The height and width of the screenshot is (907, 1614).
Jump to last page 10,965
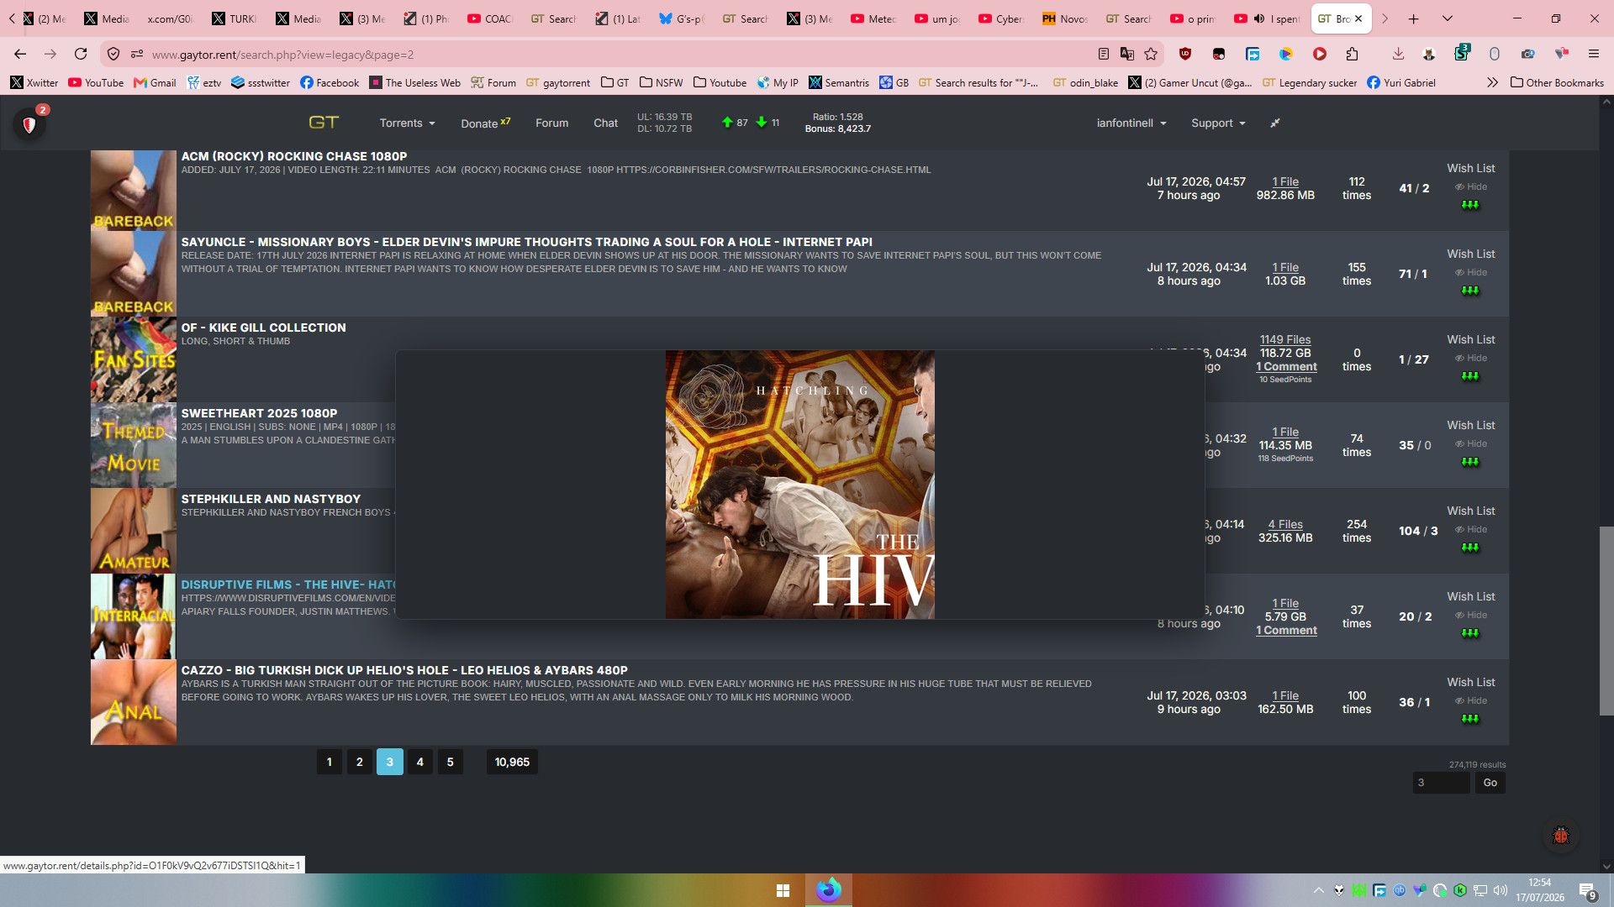pyautogui.click(x=512, y=762)
